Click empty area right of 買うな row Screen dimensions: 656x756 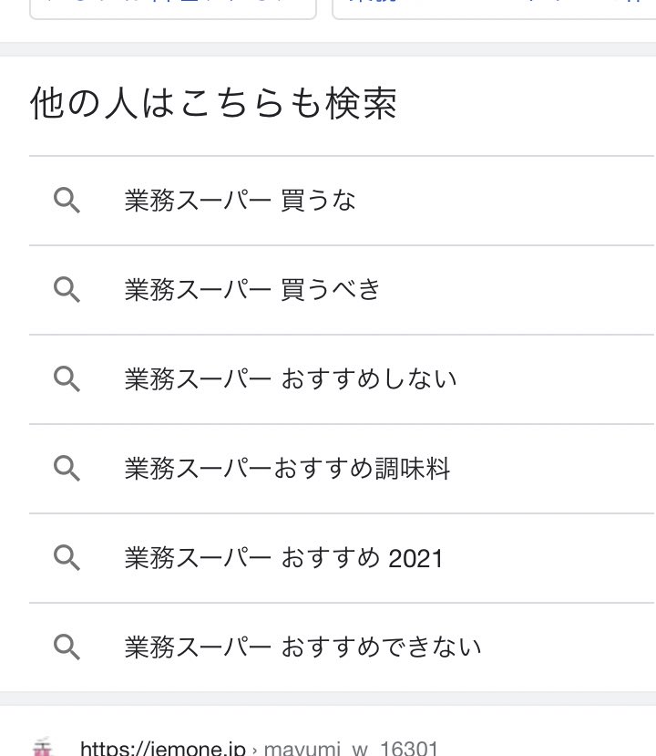coord(506,201)
